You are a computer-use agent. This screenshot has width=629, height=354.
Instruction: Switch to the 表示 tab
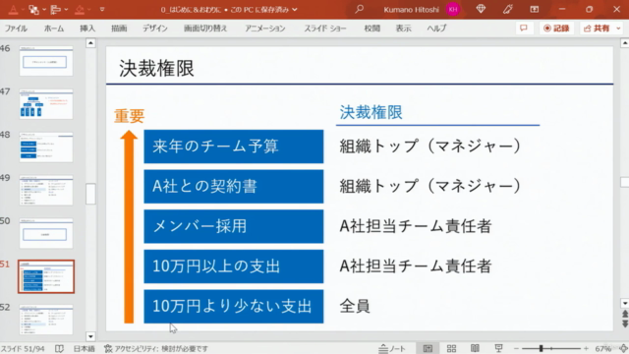[403, 29]
